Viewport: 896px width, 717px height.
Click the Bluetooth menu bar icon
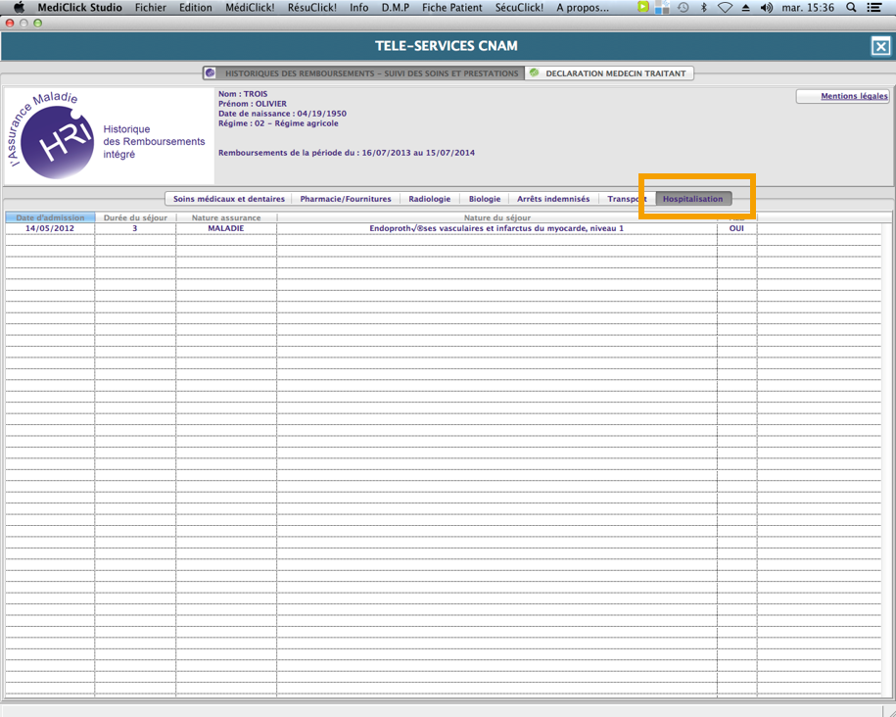[703, 8]
